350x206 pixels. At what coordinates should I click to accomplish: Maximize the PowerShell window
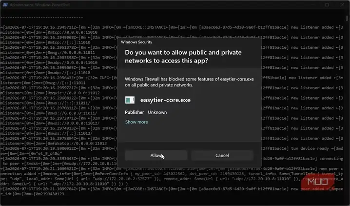[327, 5]
